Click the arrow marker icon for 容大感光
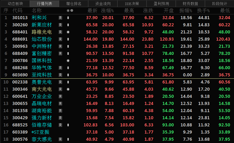This screenshot has height=143, width=234. click(x=68, y=139)
